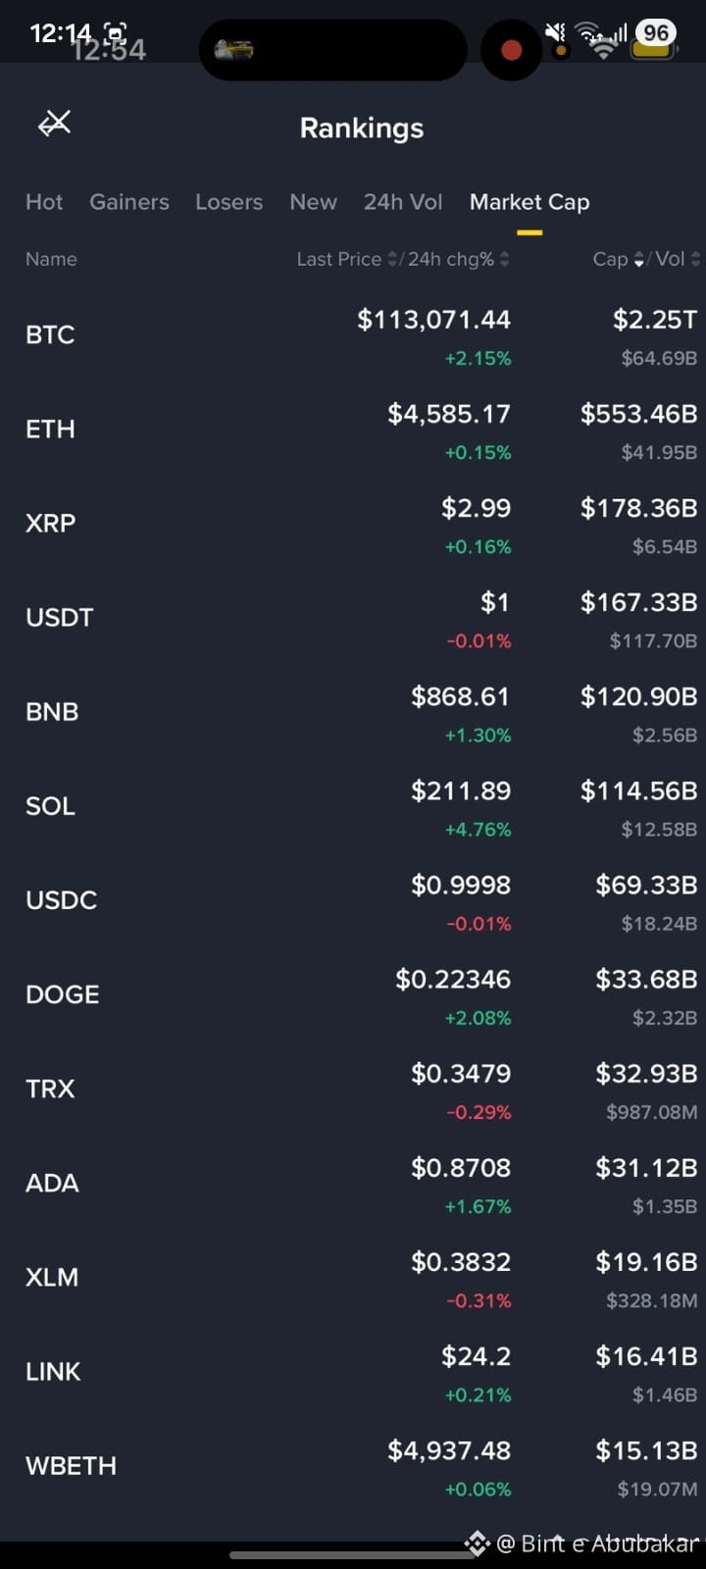Select the SOL row
This screenshot has height=1569, width=706.
[353, 806]
